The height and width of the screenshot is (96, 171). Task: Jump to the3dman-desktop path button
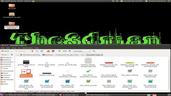(30, 55)
